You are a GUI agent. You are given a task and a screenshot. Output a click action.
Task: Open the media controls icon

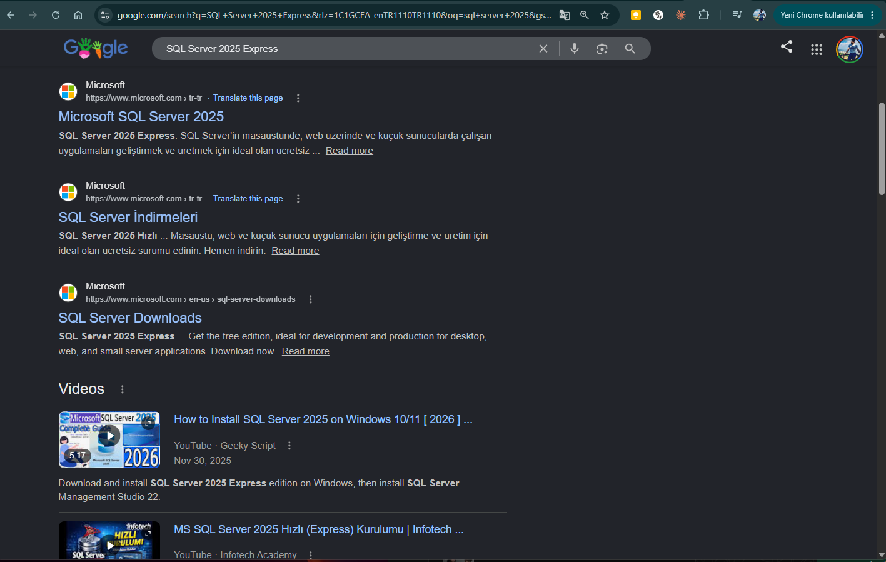[x=737, y=15]
